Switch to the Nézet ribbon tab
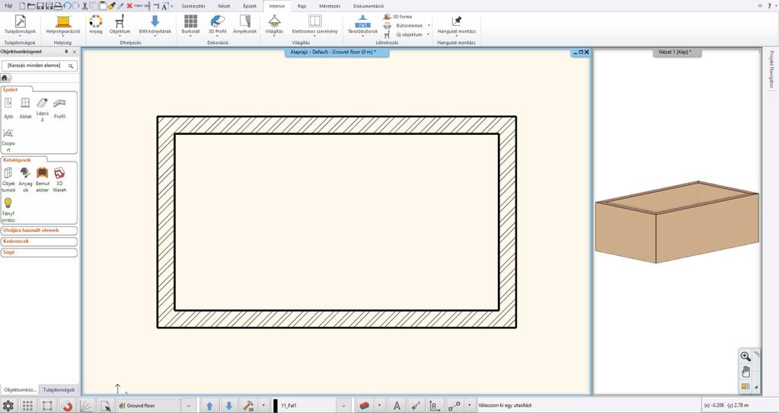Viewport: 779px width, 413px height. click(224, 6)
